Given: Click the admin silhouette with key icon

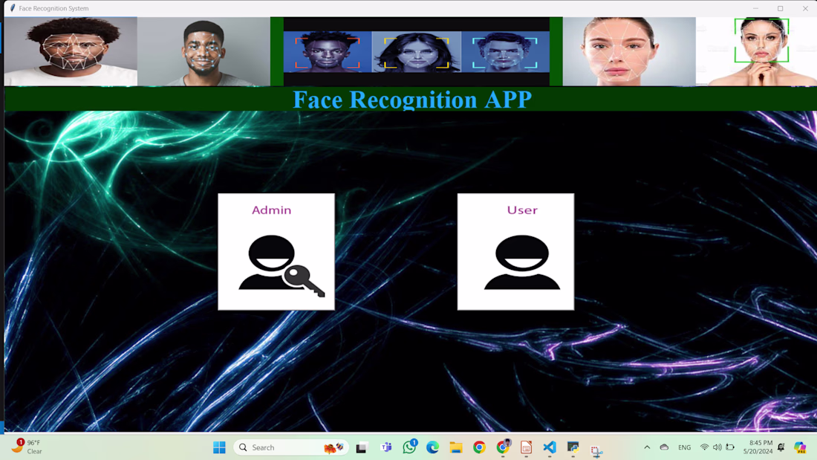Looking at the screenshot, I should click(x=281, y=267).
